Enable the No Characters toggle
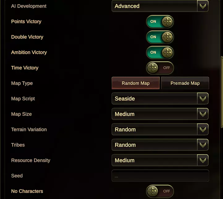The height and width of the screenshot is (199, 223). tap(160, 191)
